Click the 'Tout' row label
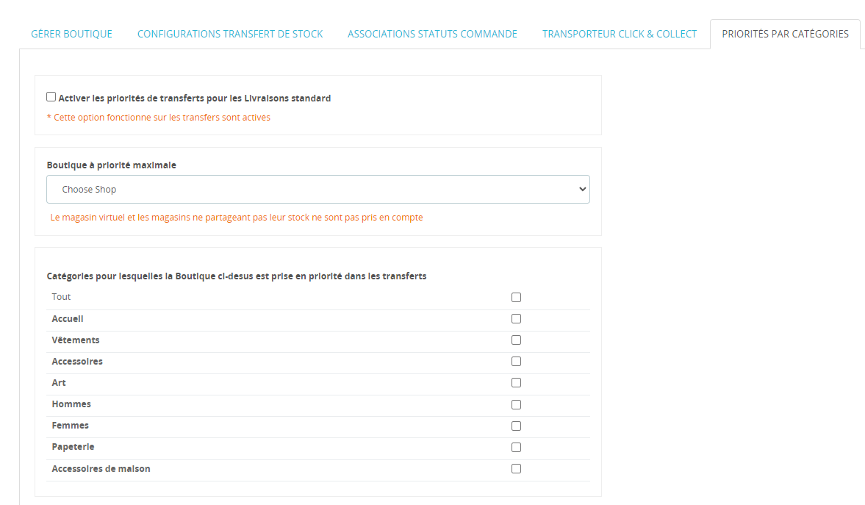Image resolution: width=865 pixels, height=505 pixels. coord(61,297)
